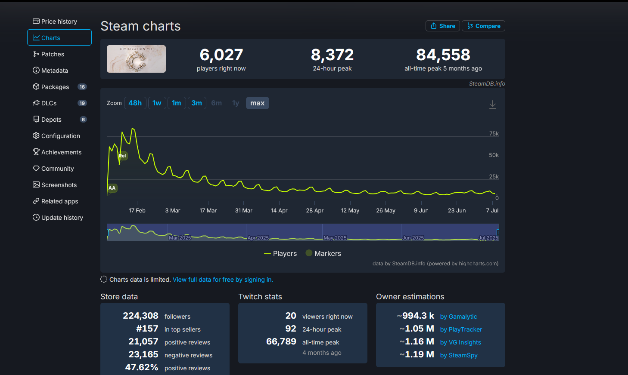
Task: Click the Price history card icon
Action: click(x=36, y=21)
